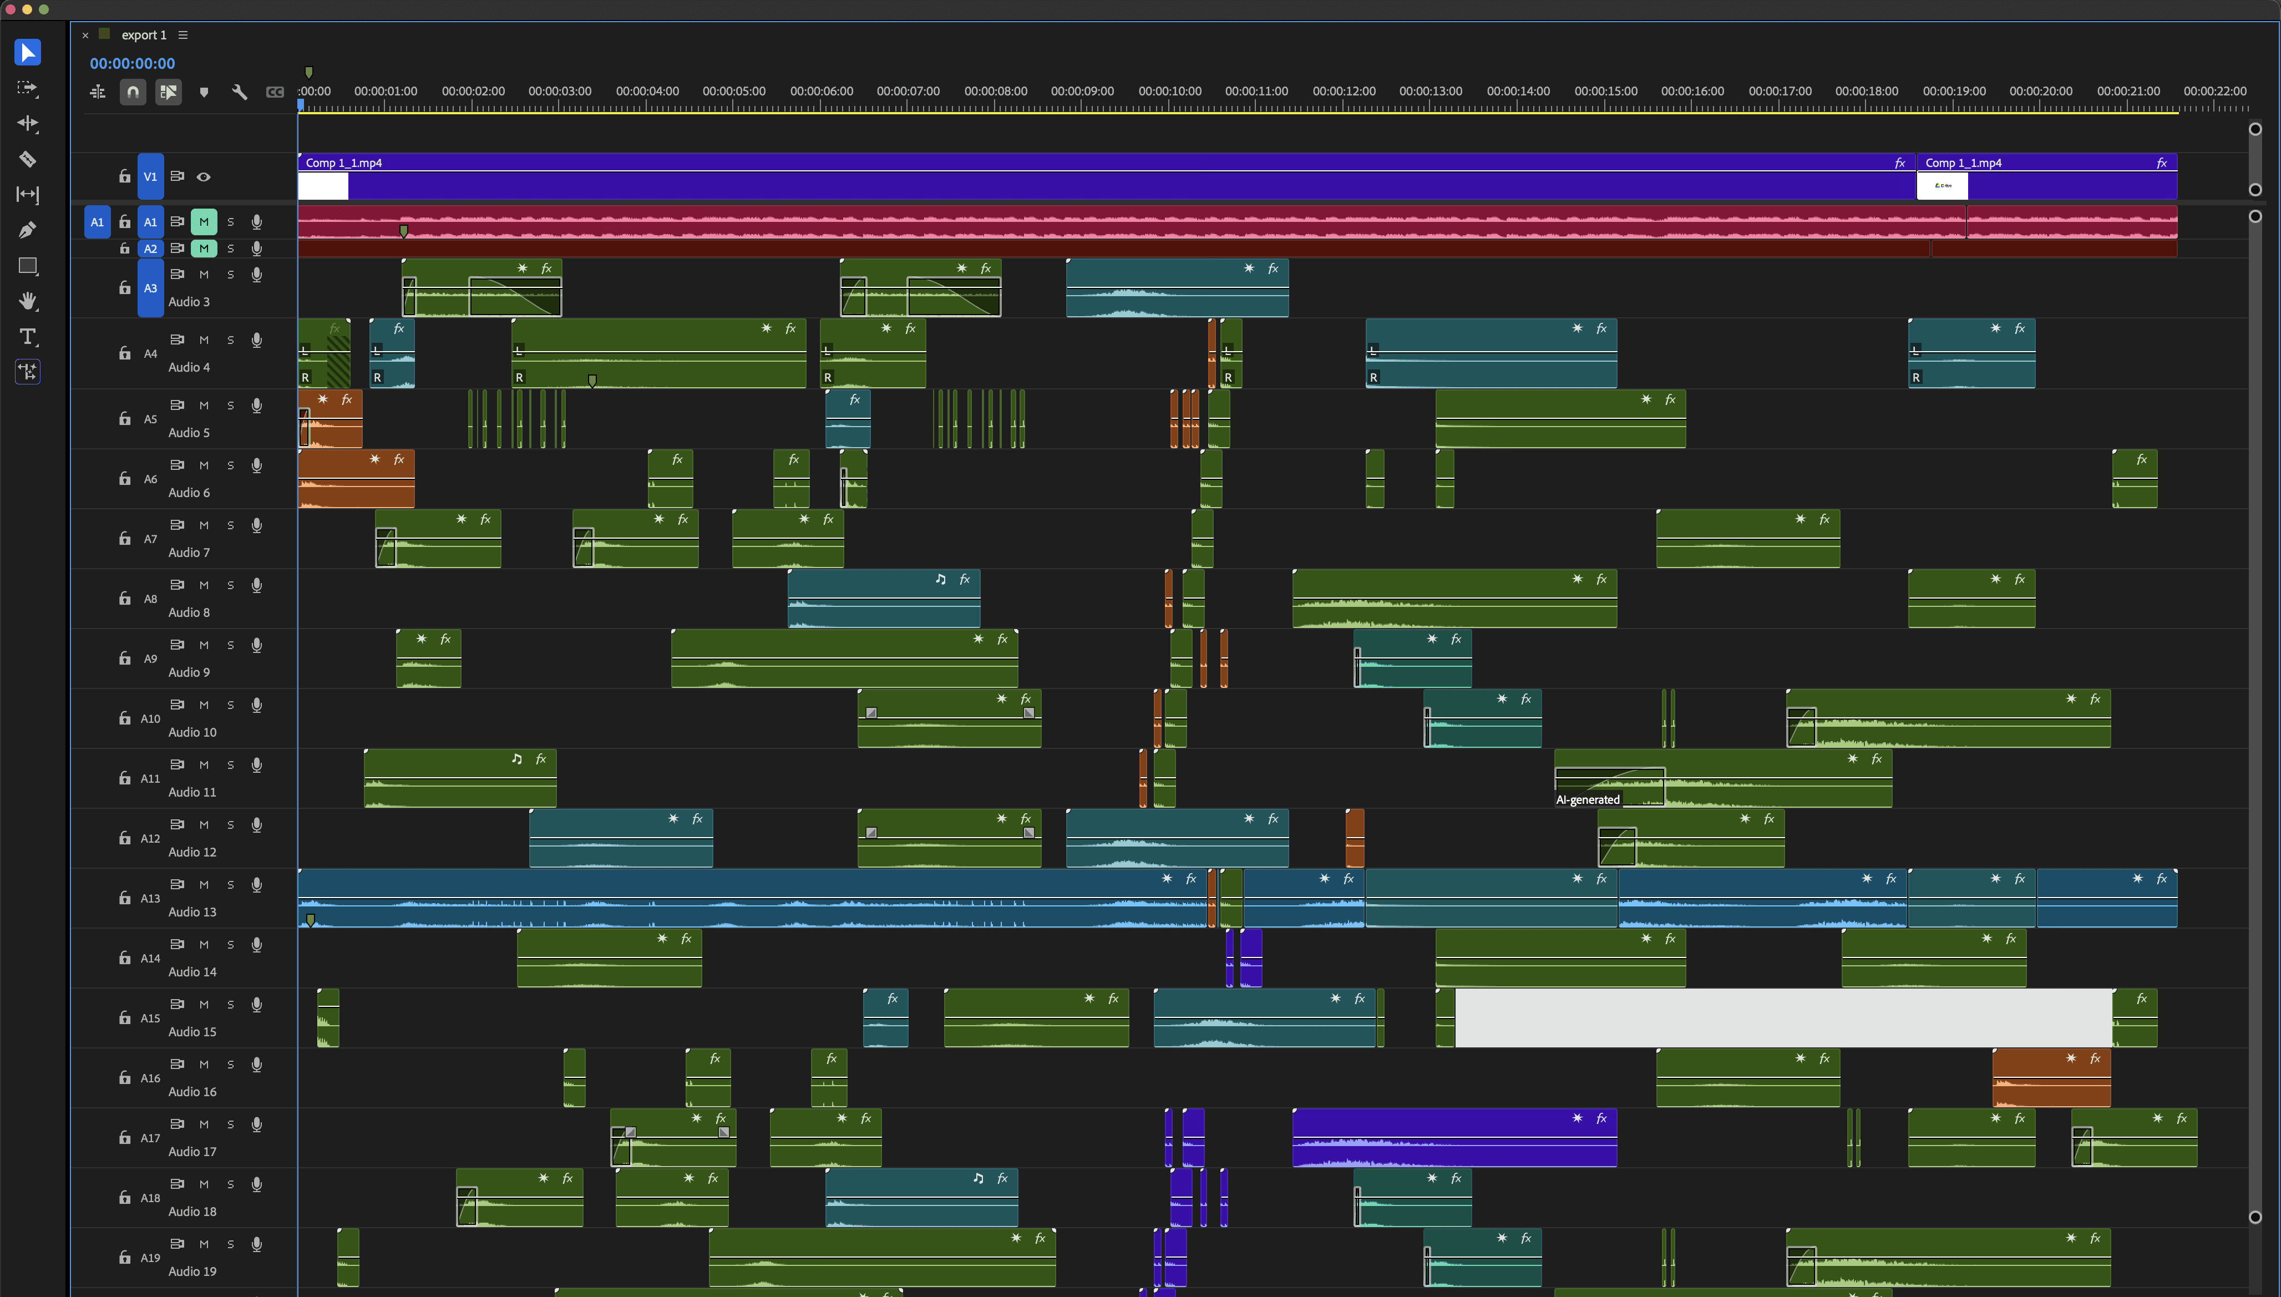Toggle V1 track output eye icon

click(204, 176)
